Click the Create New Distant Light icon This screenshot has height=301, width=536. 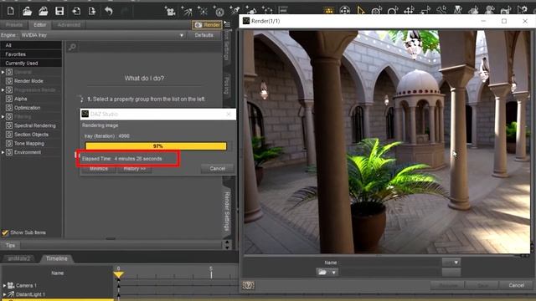[x=187, y=11]
